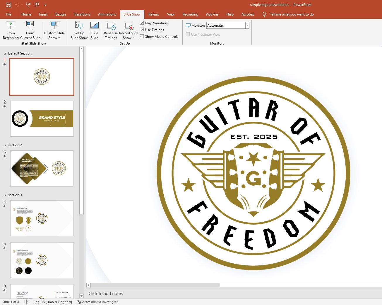
Task: Click the Save icon in quick access toolbar
Action: [x=8, y=5]
